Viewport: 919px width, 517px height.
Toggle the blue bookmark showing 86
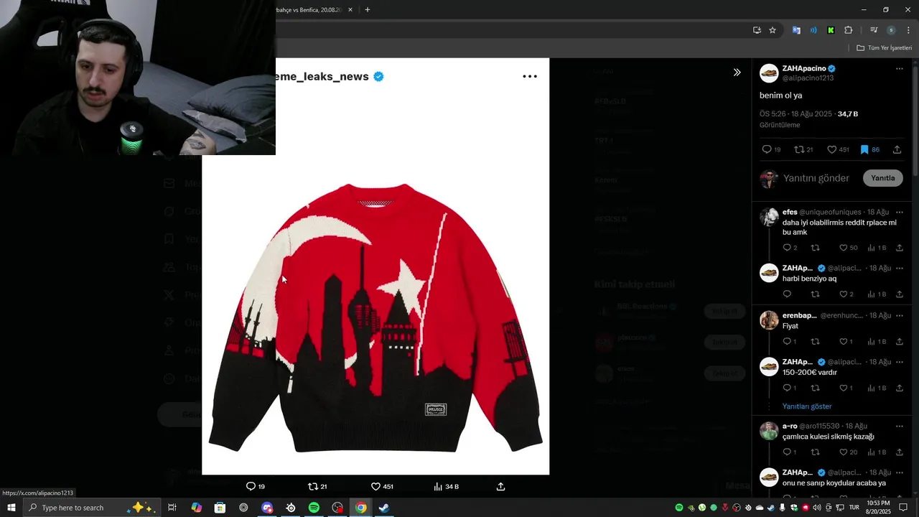[869, 149]
